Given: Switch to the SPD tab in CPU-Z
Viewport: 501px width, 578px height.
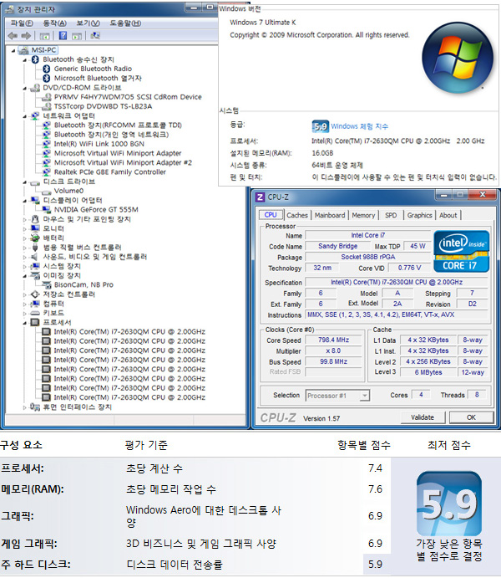Looking at the screenshot, I should (391, 215).
